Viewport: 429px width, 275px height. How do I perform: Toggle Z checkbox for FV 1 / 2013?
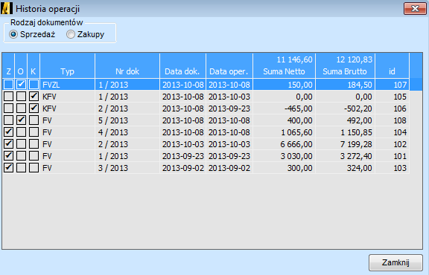point(8,155)
